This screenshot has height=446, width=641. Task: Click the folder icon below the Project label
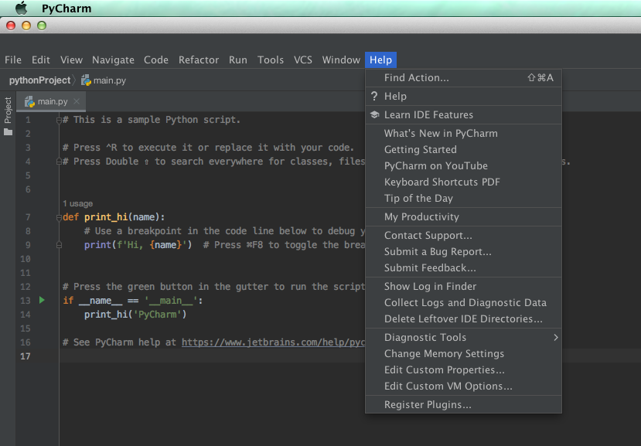tap(9, 132)
